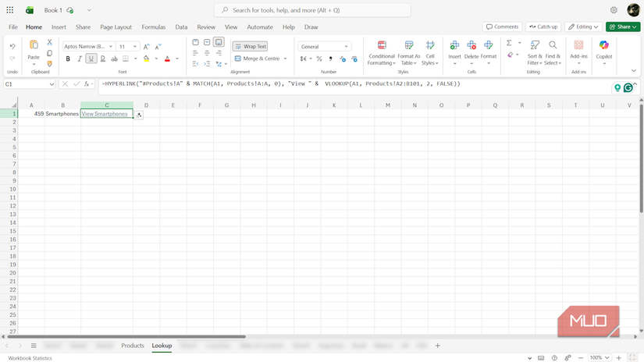Open Format As Table dropdown
The width and height of the screenshot is (644, 362).
coord(409,53)
